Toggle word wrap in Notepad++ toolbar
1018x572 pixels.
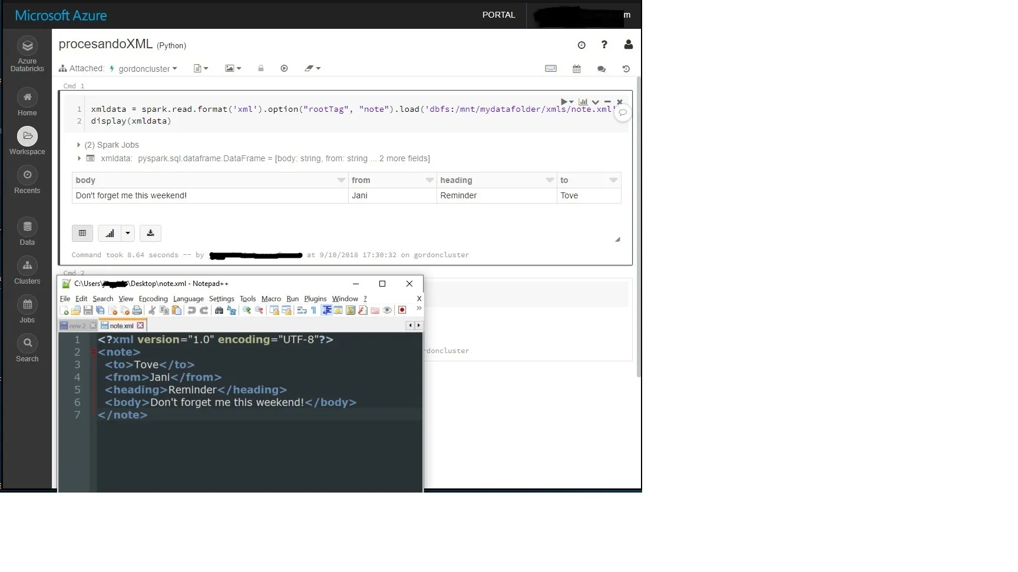[302, 310]
